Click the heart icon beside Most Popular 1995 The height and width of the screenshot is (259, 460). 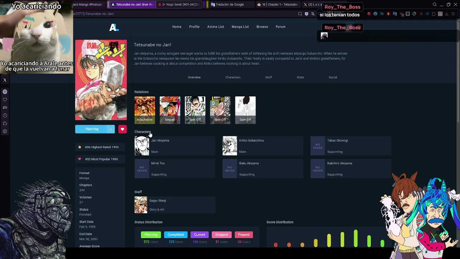79,159
